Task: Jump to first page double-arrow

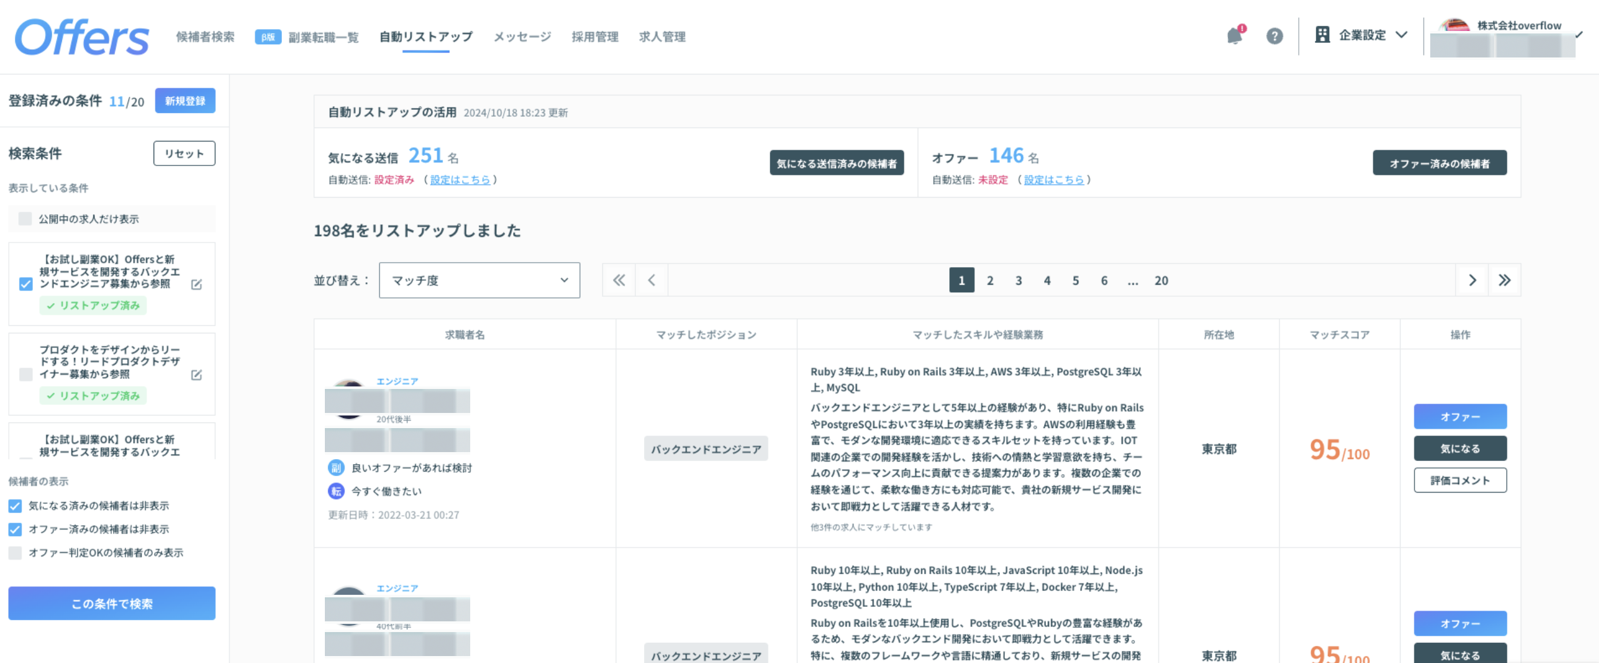Action: [x=619, y=280]
